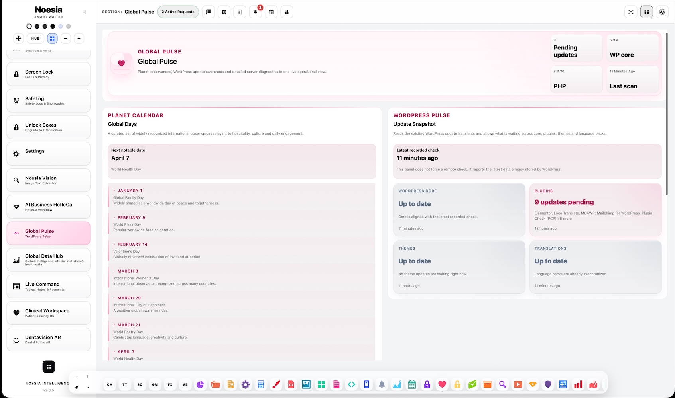Click the sidebar plus zoom button

click(x=79, y=39)
